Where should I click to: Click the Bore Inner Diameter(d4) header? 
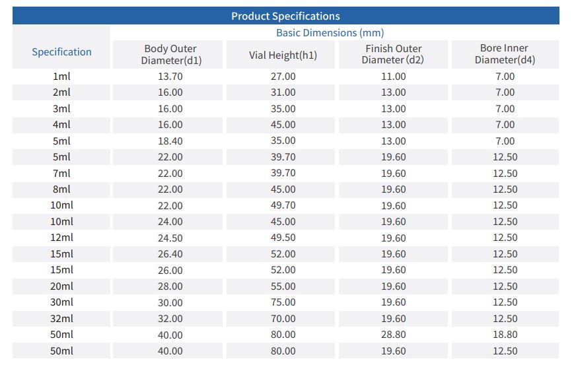coord(504,55)
